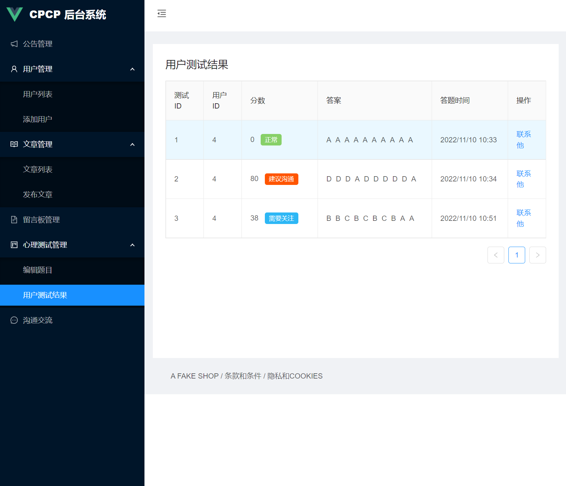Collapse the 用户管理 submenu chevron
The height and width of the screenshot is (486, 566).
132,69
